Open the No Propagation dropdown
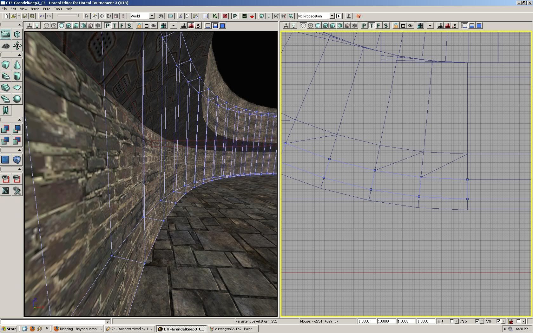This screenshot has width=533, height=333. [x=332, y=16]
